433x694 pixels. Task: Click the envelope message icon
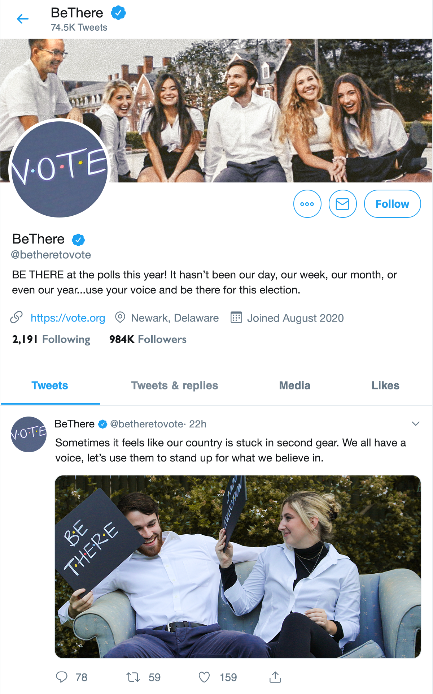(342, 204)
